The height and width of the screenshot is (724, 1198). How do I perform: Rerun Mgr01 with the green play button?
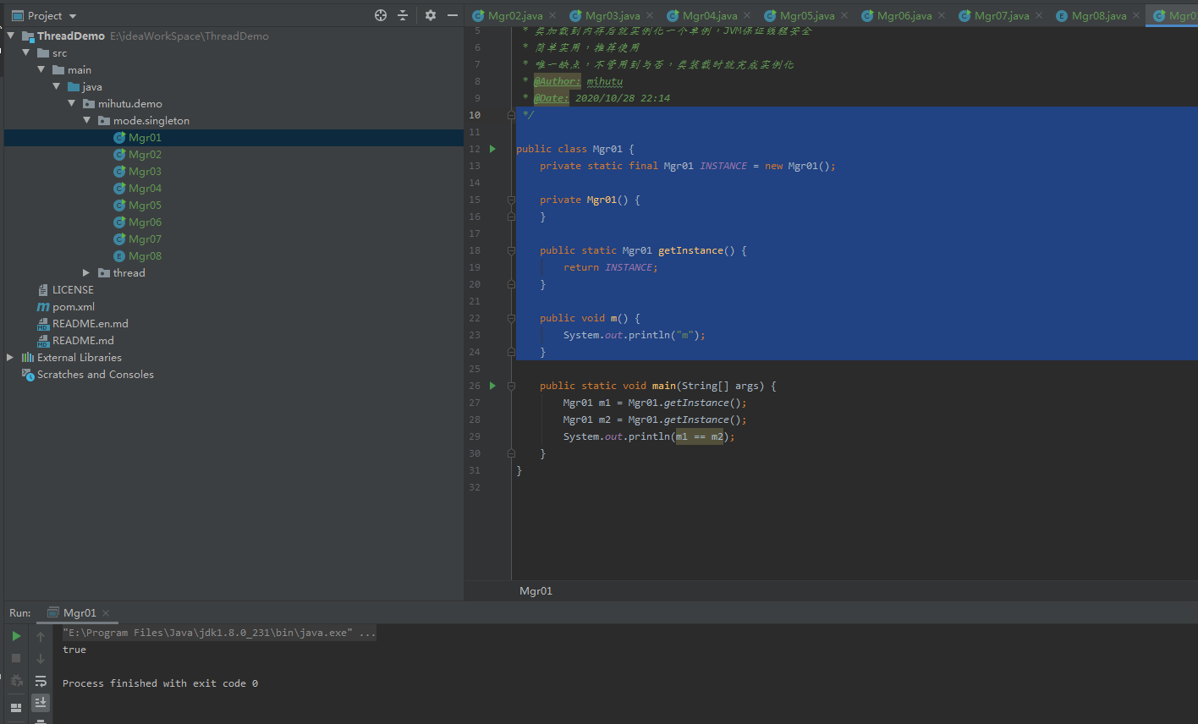point(16,636)
